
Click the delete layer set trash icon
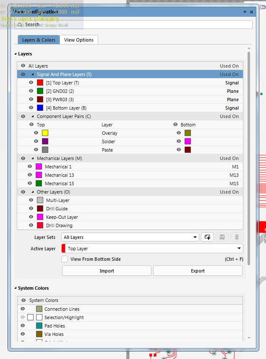237,237
